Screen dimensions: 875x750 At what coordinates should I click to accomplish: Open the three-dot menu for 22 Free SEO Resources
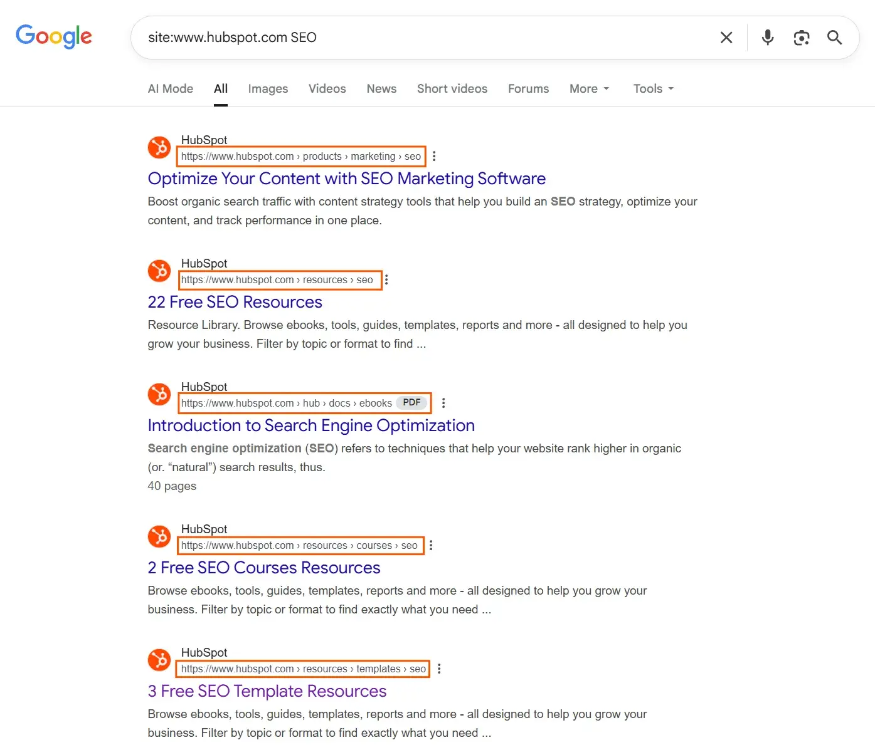[386, 279]
